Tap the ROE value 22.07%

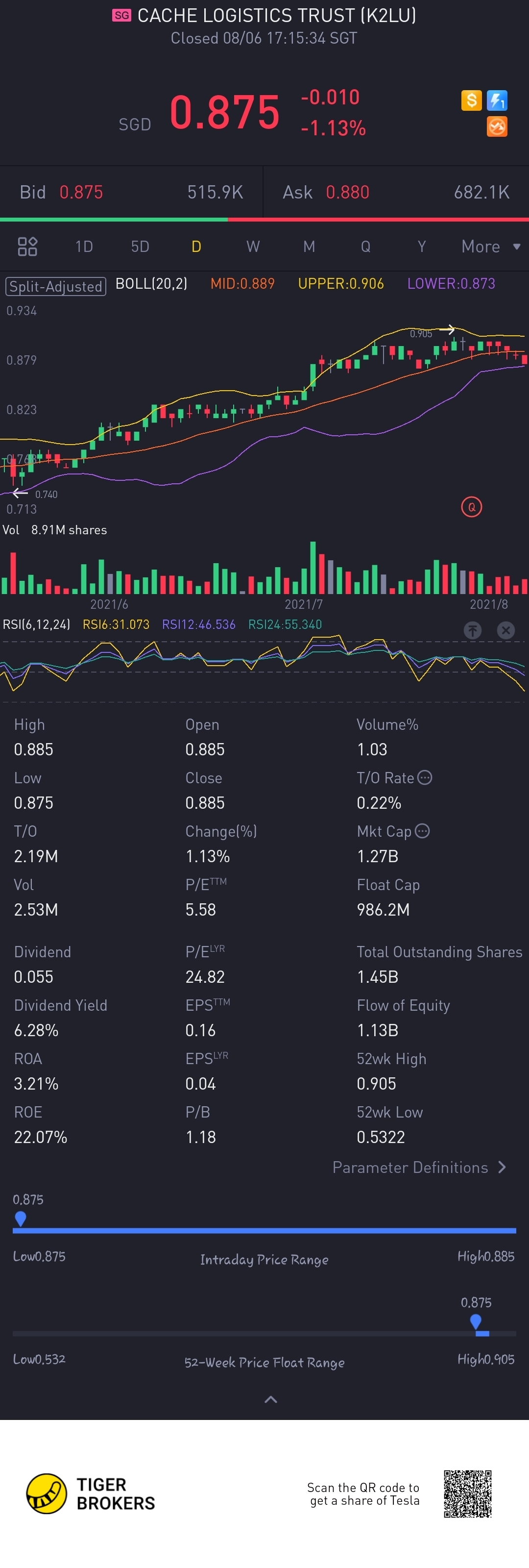(41, 1138)
